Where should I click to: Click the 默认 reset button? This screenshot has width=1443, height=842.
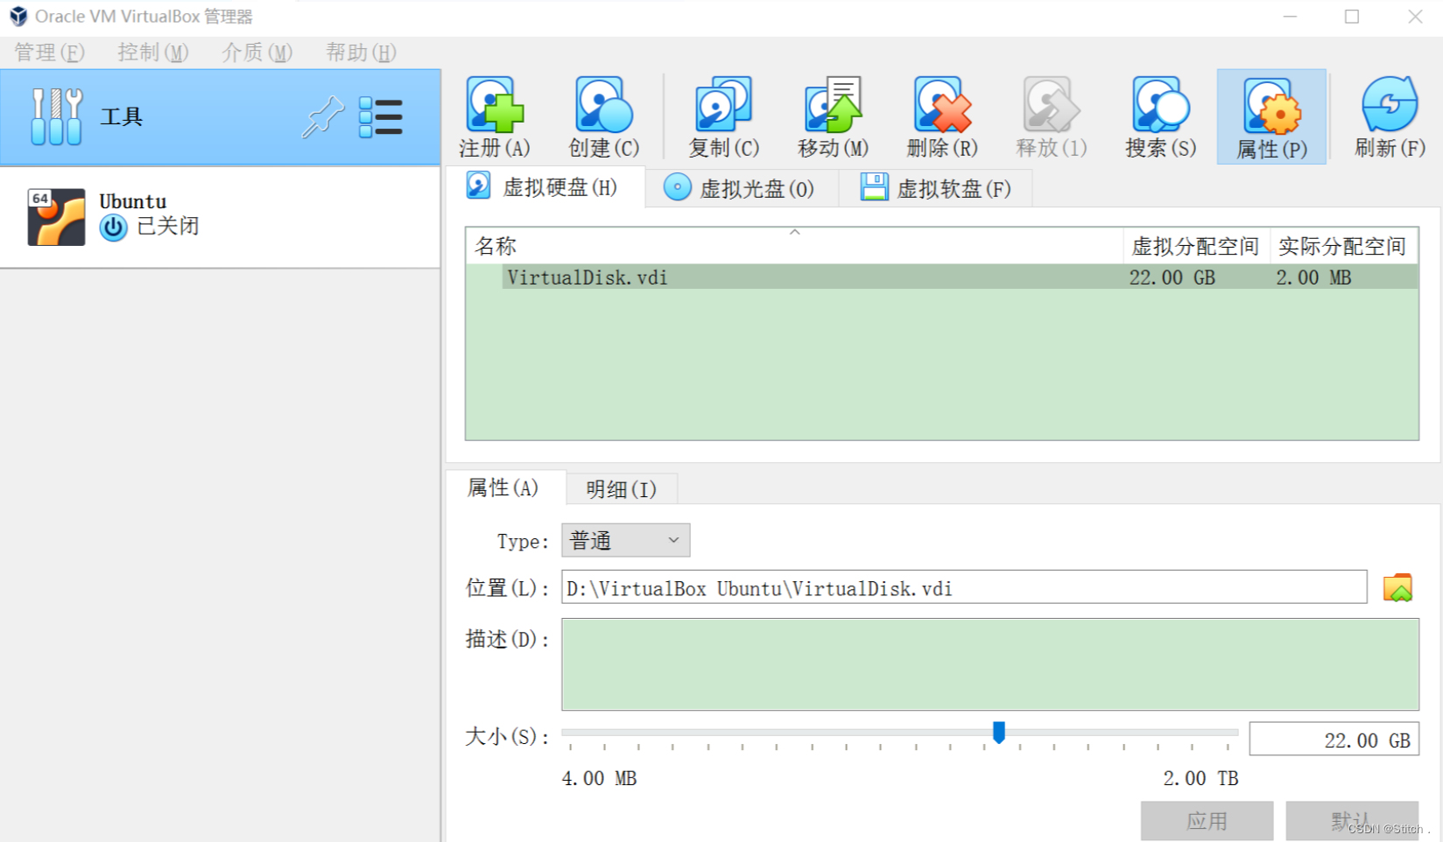point(1352,821)
